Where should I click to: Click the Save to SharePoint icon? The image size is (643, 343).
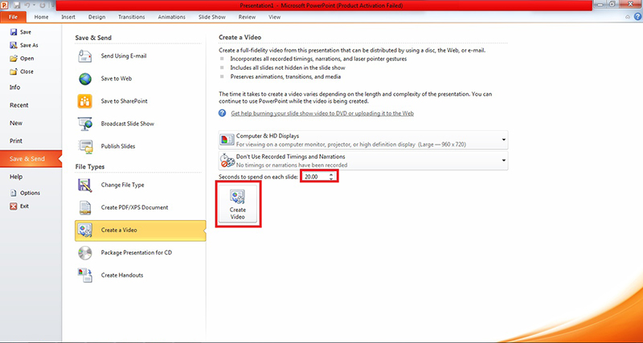(x=85, y=101)
